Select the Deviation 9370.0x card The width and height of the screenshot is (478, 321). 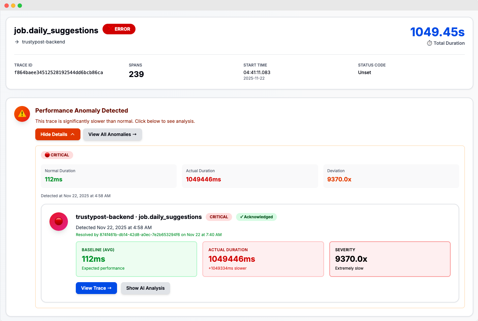391,176
